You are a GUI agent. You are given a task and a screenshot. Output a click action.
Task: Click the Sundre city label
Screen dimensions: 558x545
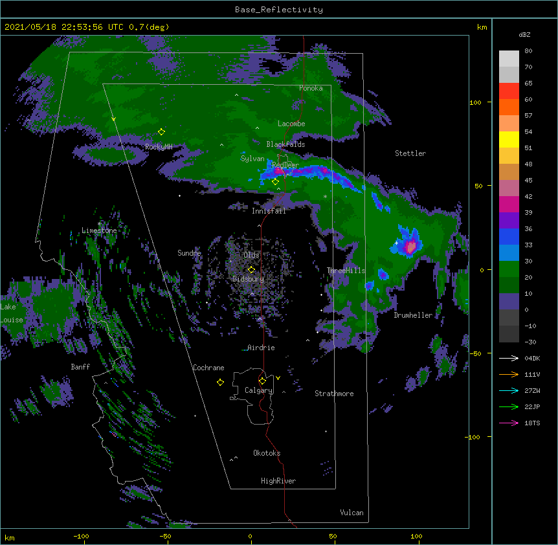[x=189, y=253]
